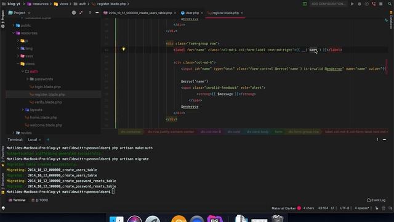Close the register.blade.php tab
Viewport: 394px width, 222px height.
242,13
